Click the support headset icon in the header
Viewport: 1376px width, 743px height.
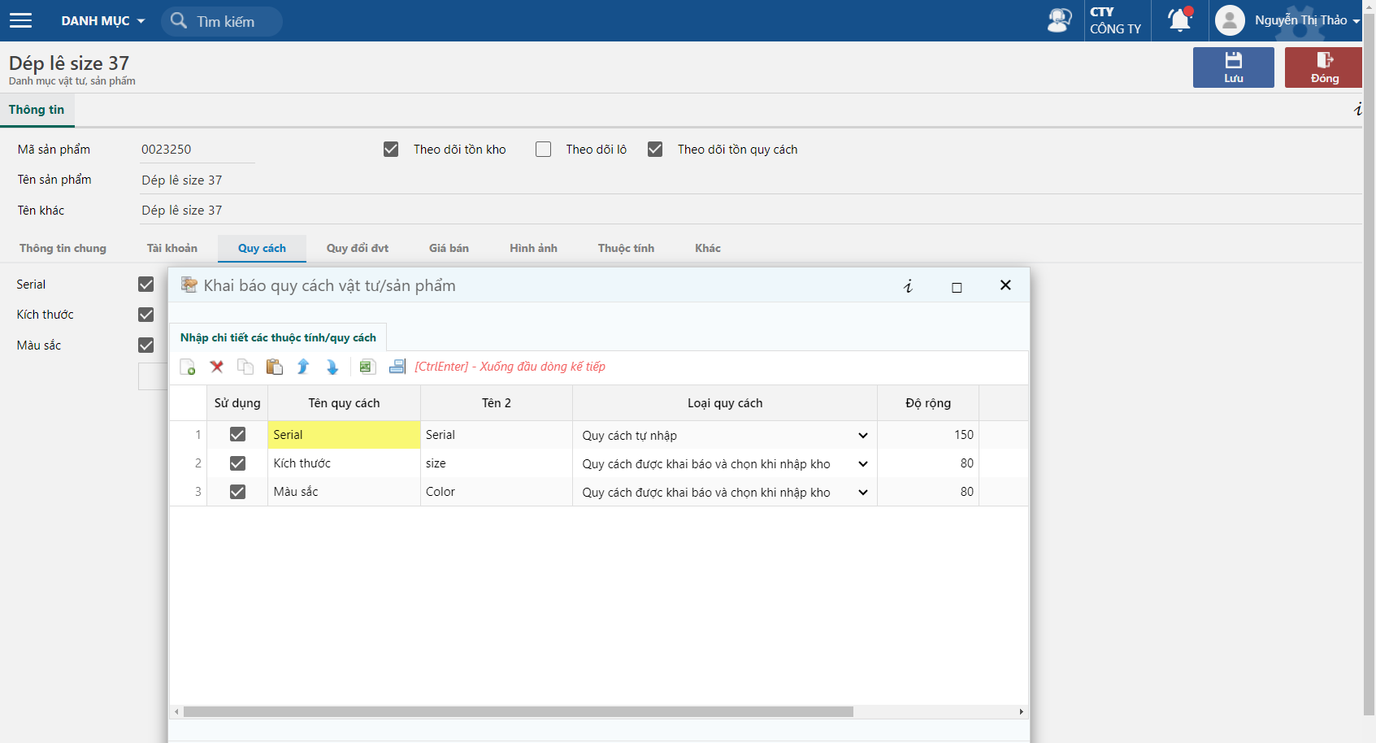tap(1059, 20)
